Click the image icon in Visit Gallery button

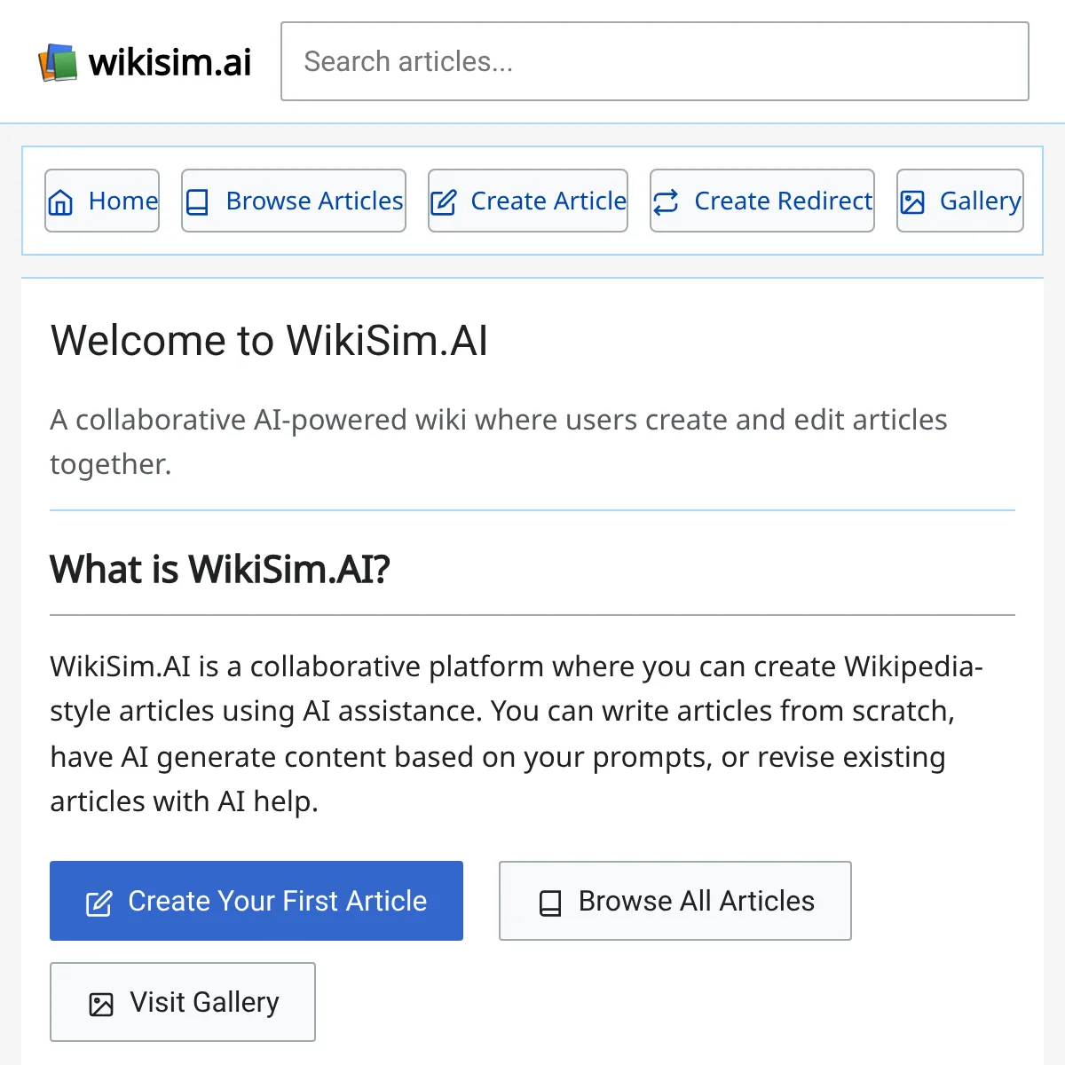click(x=101, y=1005)
